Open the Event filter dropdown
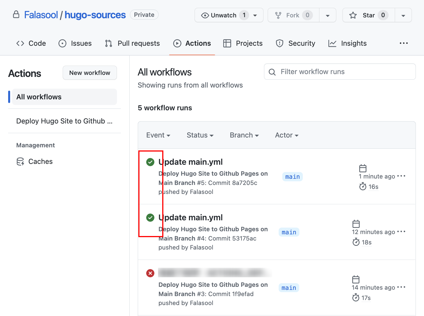 (158, 135)
